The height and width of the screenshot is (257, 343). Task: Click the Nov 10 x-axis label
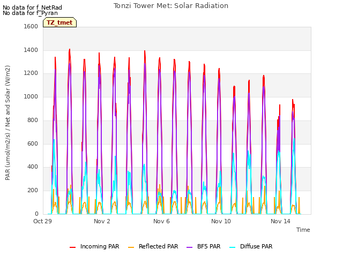221,221
